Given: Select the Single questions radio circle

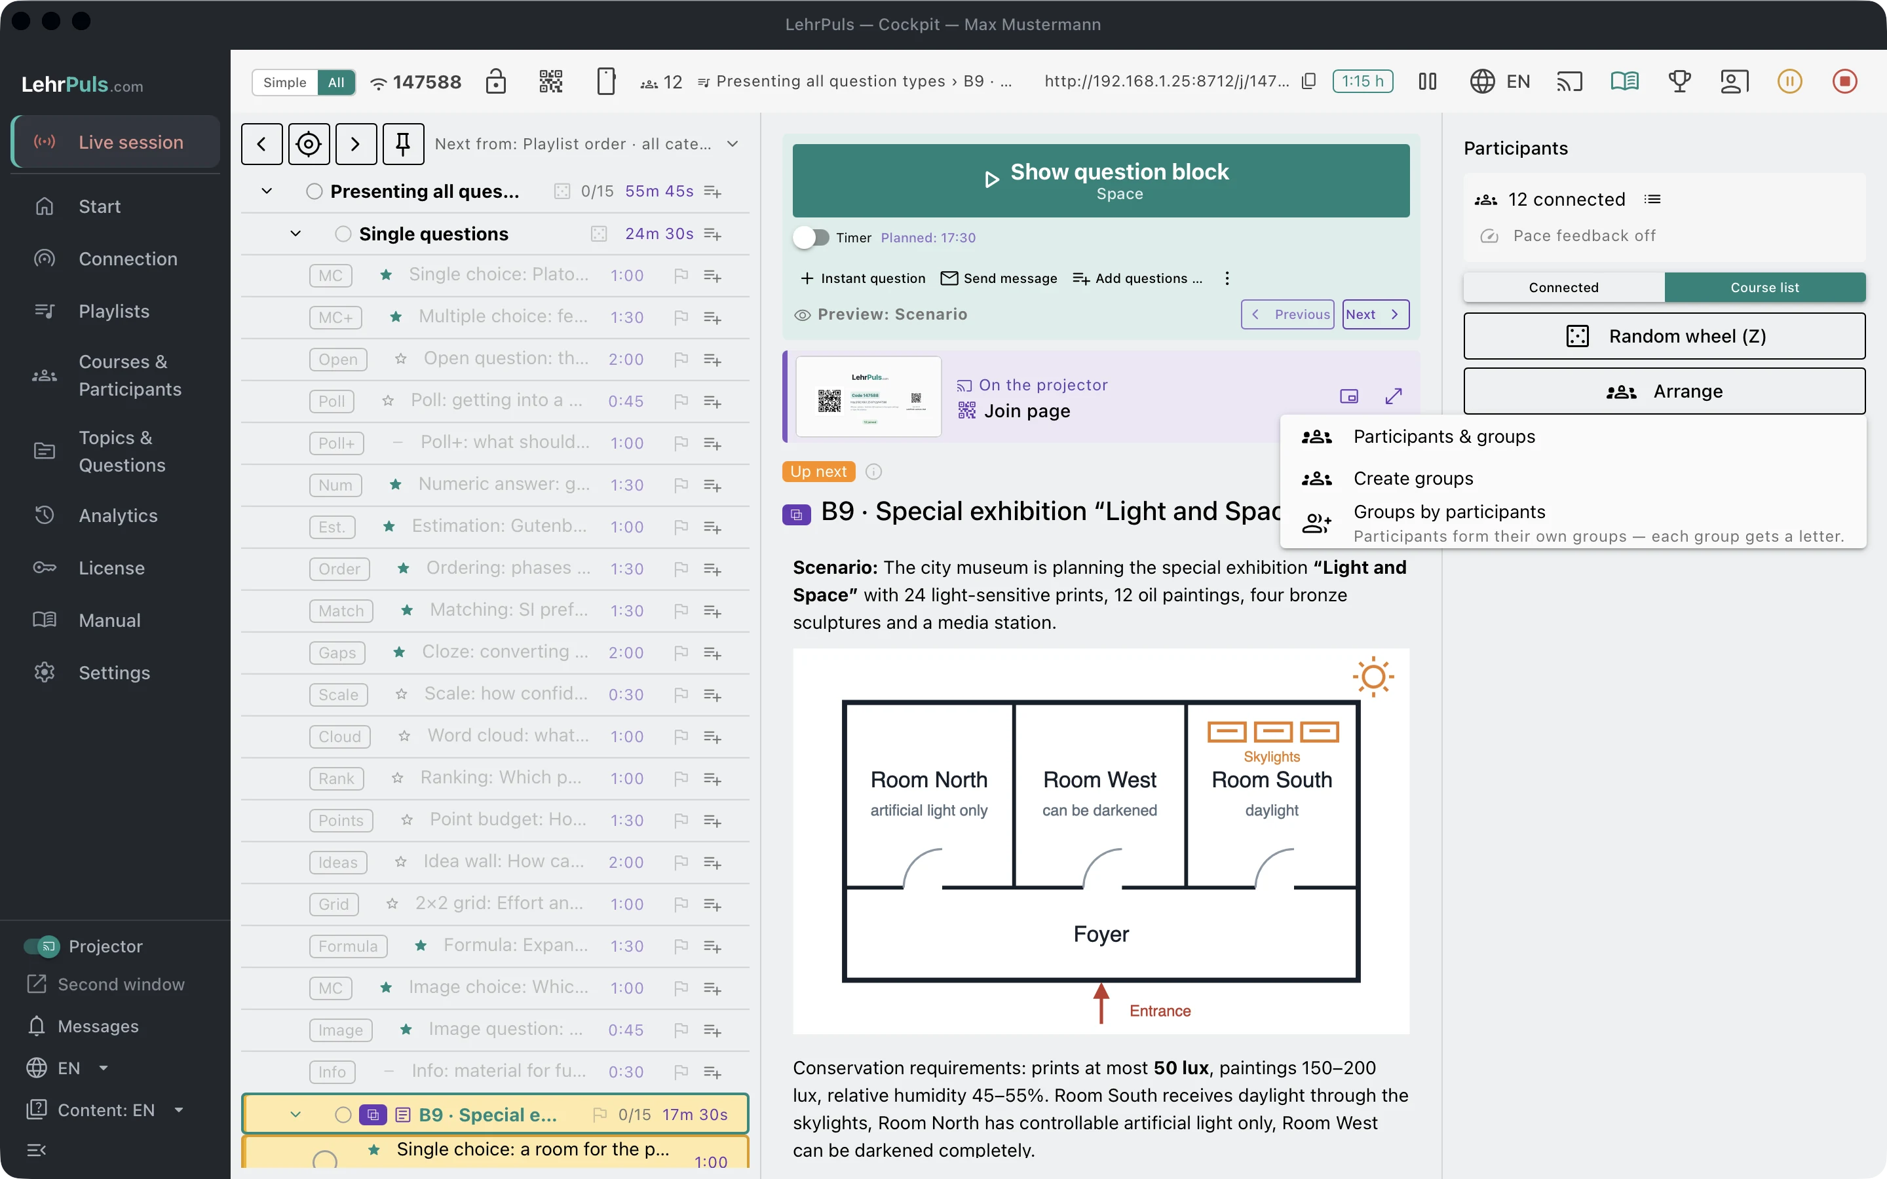Looking at the screenshot, I should click(343, 234).
